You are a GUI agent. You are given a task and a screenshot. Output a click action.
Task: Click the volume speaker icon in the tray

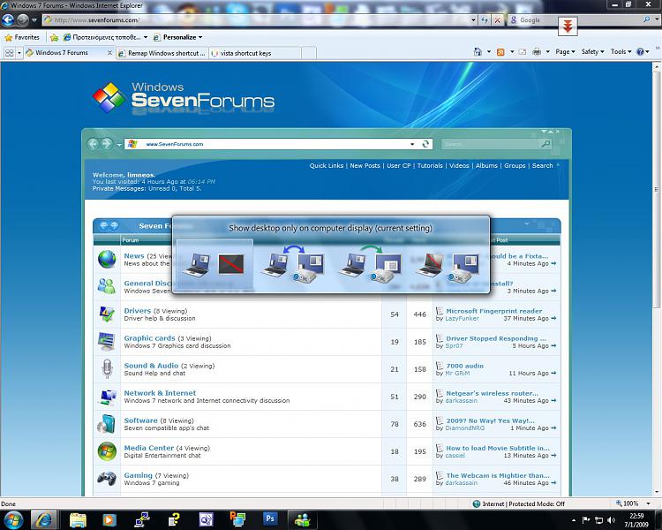pyautogui.click(x=611, y=520)
